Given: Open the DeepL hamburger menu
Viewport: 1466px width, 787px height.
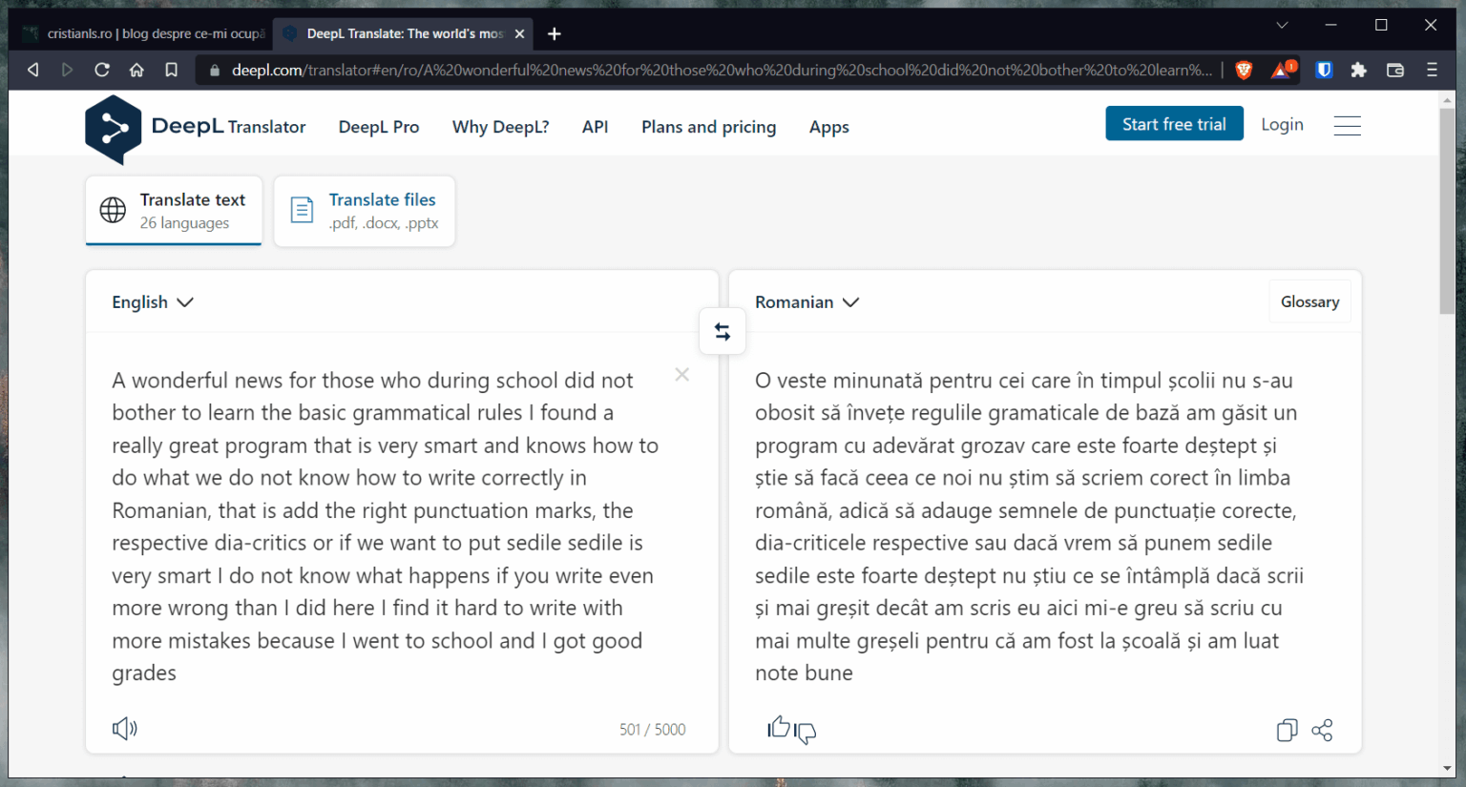Looking at the screenshot, I should [1347, 125].
